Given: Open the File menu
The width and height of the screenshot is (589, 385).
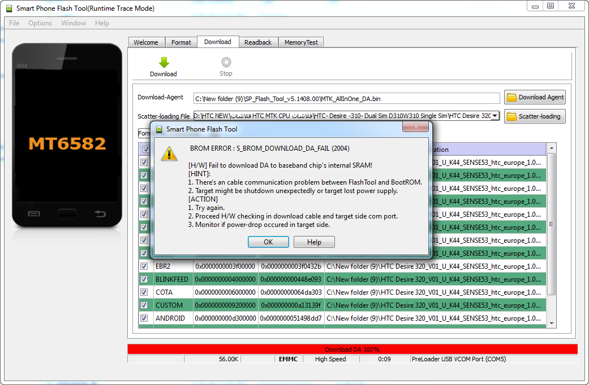Looking at the screenshot, I should [14, 23].
